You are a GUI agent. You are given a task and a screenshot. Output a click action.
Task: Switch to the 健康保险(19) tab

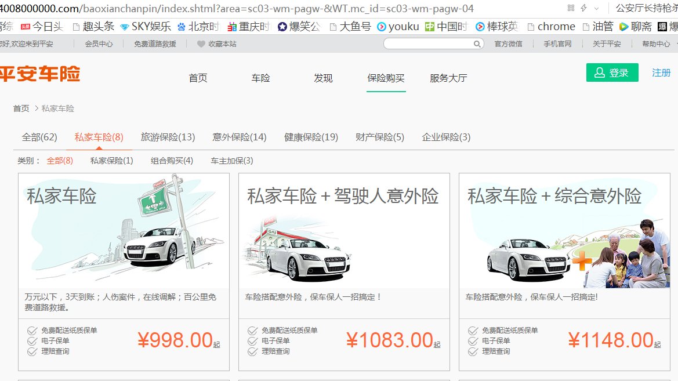click(x=311, y=137)
